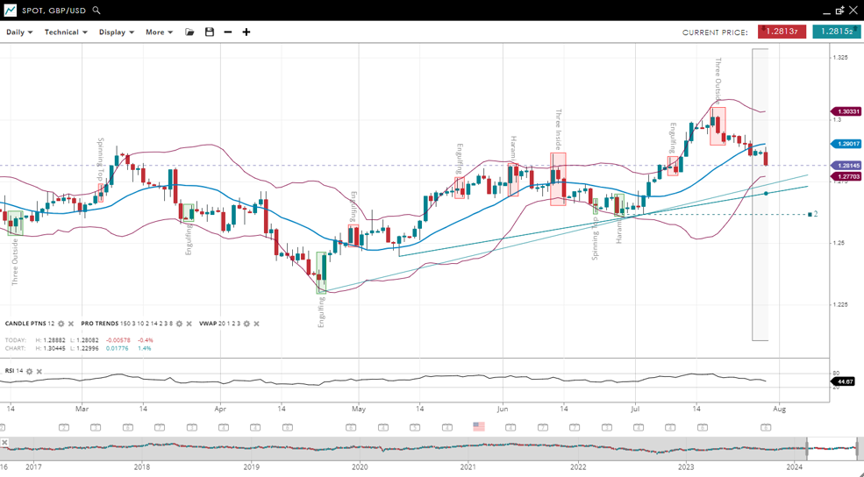The height and width of the screenshot is (477, 864).
Task: Click the teal buy price 1.2815 button
Action: coord(835,32)
